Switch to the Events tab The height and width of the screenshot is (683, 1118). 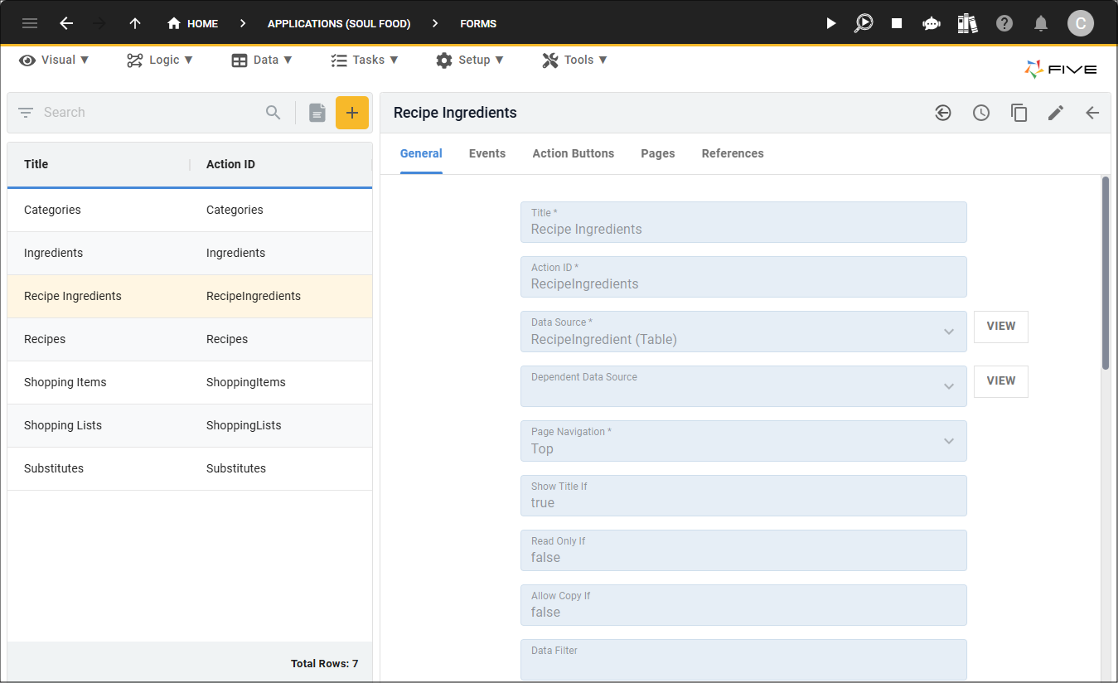[x=486, y=153]
